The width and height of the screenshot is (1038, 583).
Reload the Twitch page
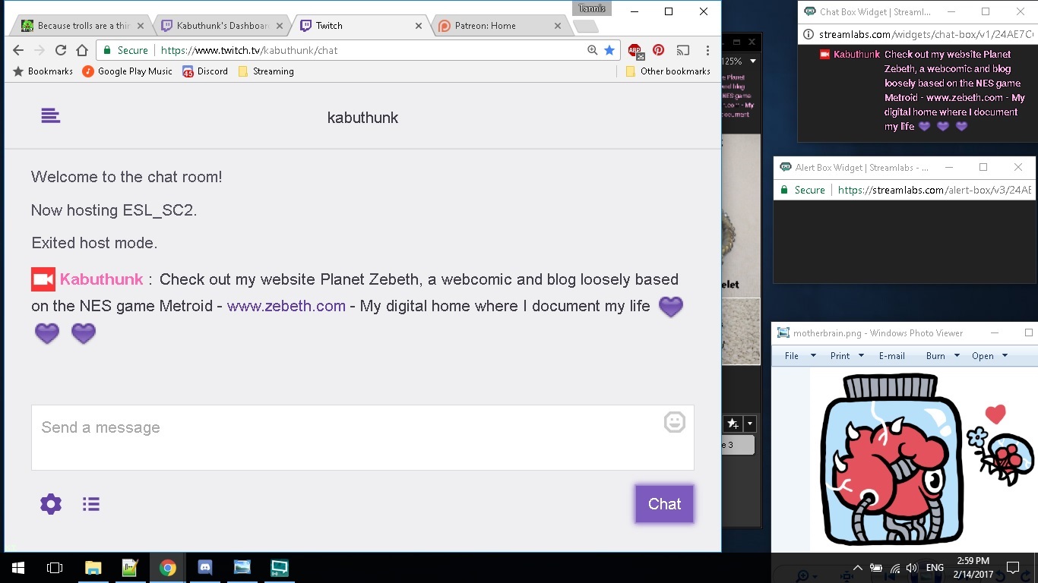[61, 50]
